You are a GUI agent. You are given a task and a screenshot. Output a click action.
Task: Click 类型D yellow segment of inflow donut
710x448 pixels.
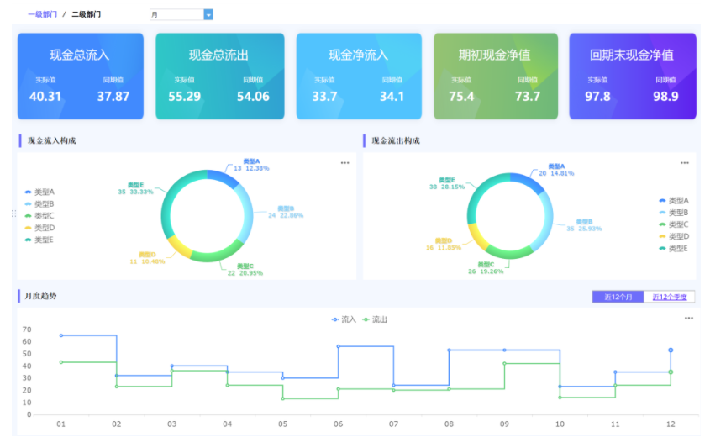pos(180,247)
